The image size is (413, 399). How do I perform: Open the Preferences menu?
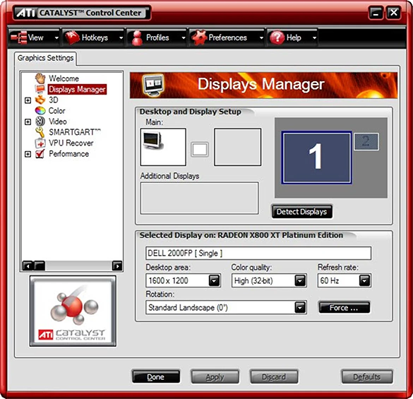227,37
